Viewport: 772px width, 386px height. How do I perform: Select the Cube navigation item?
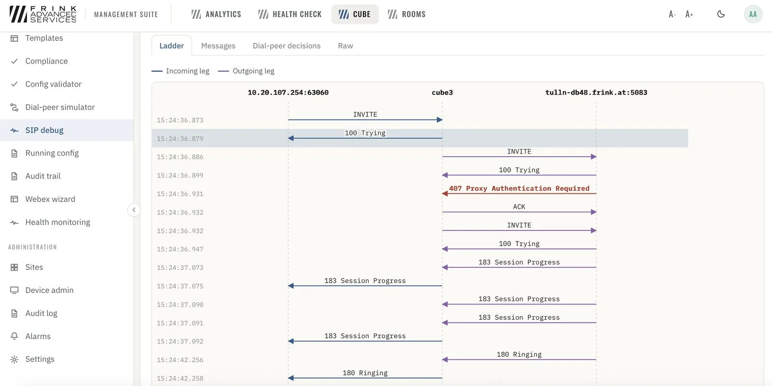click(x=355, y=14)
